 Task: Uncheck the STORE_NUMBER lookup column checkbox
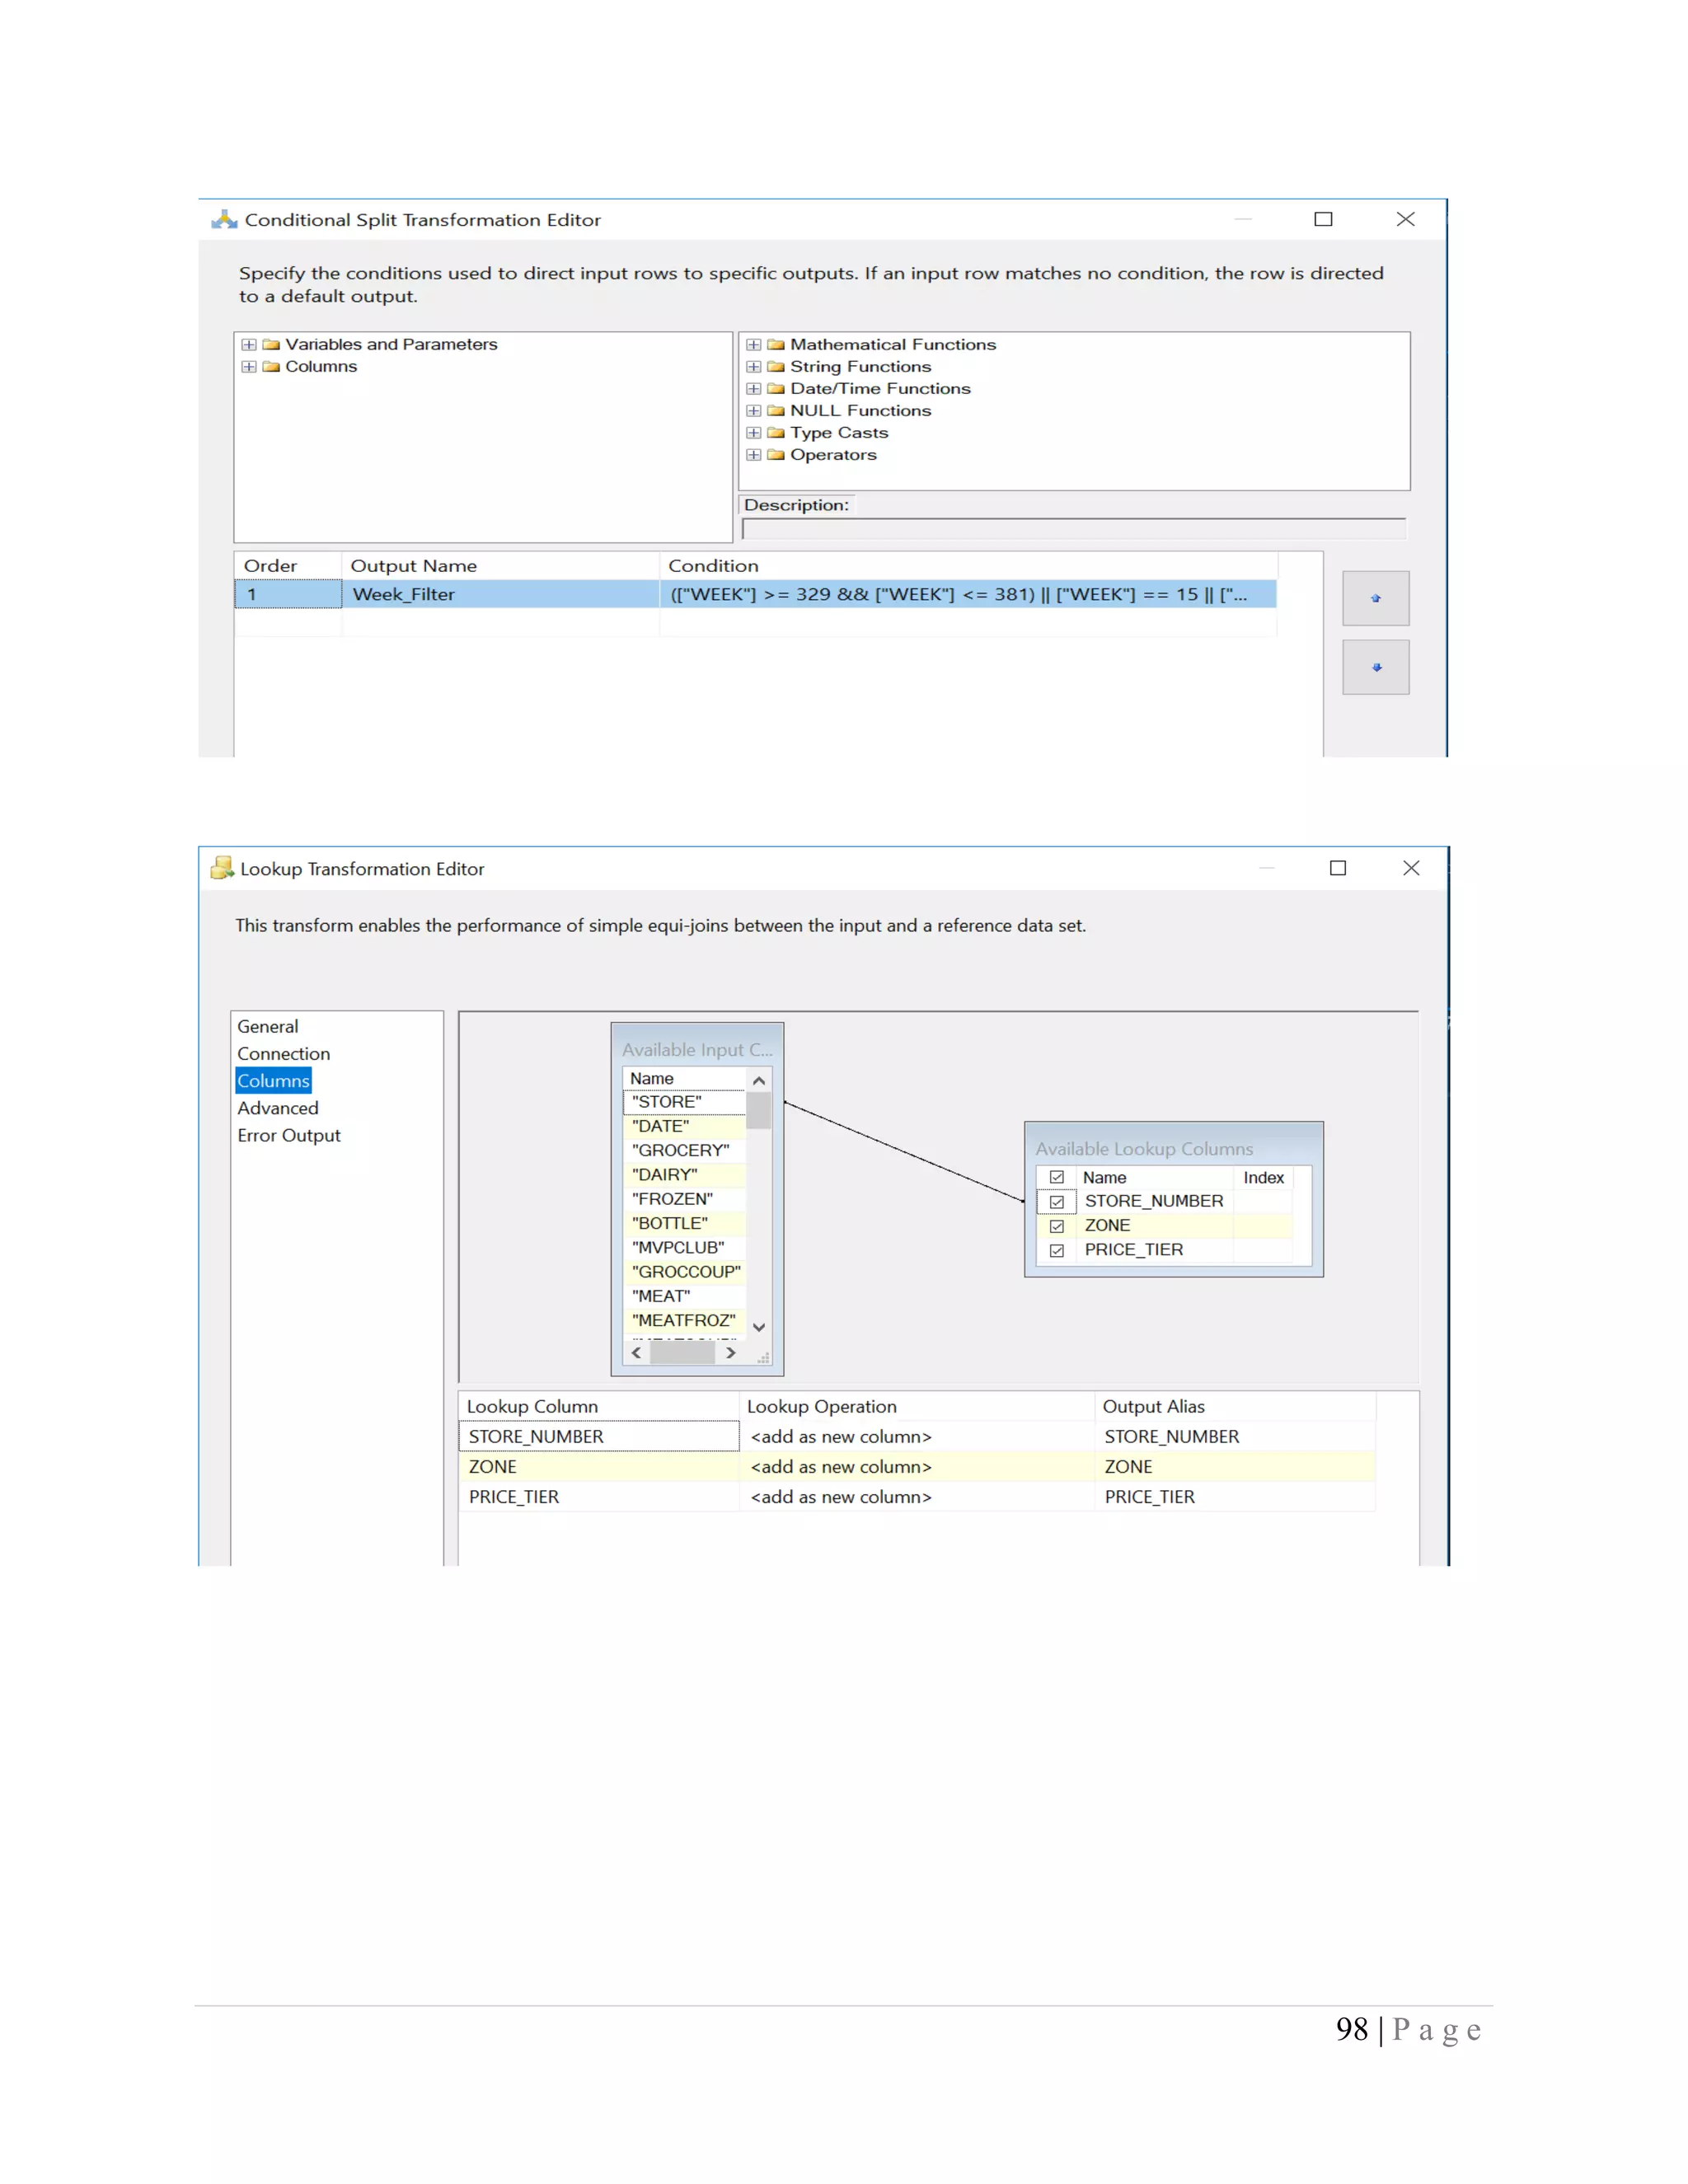click(x=1056, y=1202)
